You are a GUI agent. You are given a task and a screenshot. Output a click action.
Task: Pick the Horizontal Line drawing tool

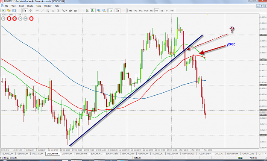(x=38, y=11)
